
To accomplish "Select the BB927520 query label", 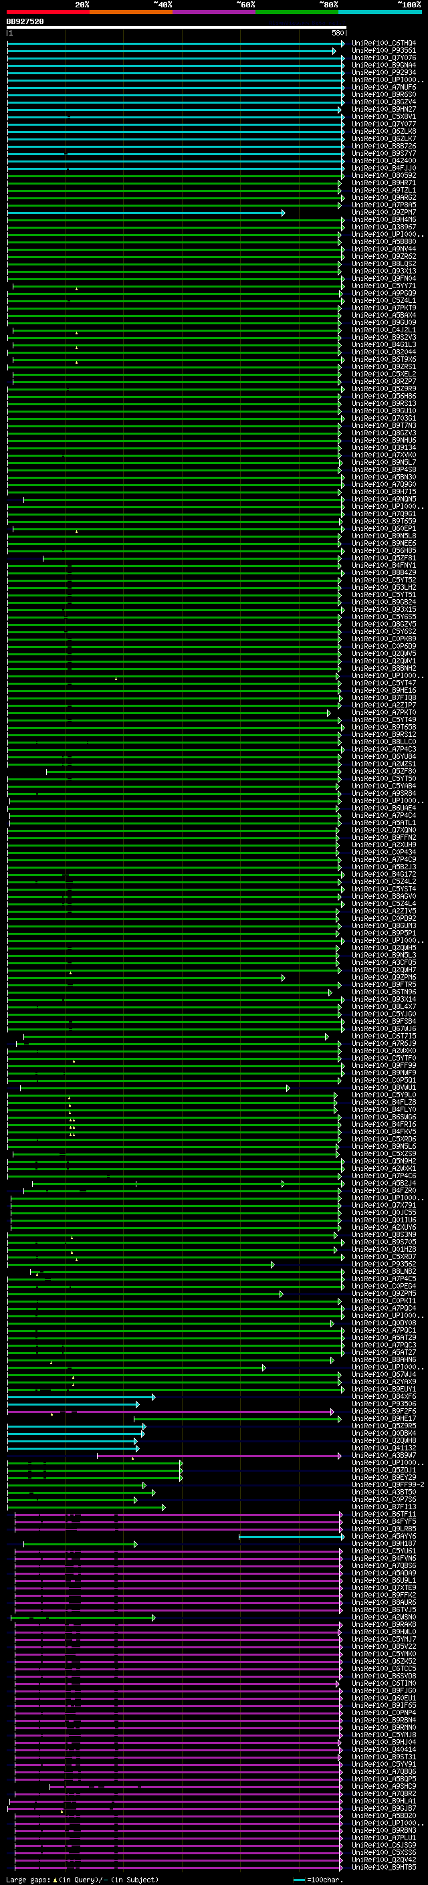I will 25,22.
